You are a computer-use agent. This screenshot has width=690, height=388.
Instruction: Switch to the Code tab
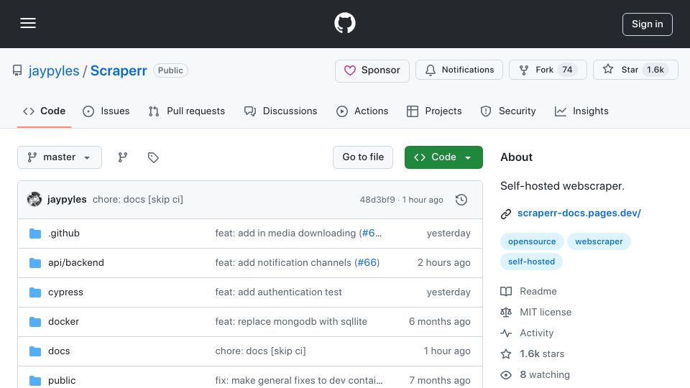point(44,111)
